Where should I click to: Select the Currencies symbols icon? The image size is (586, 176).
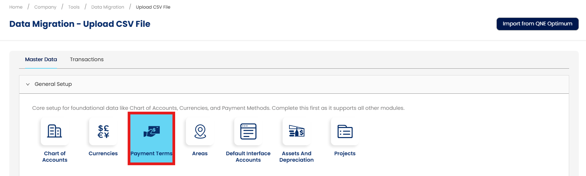103,132
